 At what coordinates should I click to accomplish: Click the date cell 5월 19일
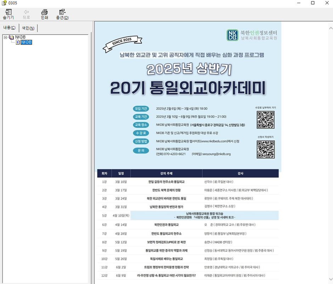point(121,250)
